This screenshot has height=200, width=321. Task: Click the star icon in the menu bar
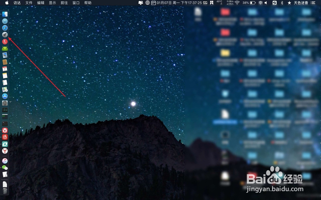[289, 3]
